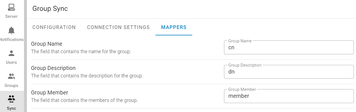Click the Sync text label in the sidebar

(x=11, y=108)
